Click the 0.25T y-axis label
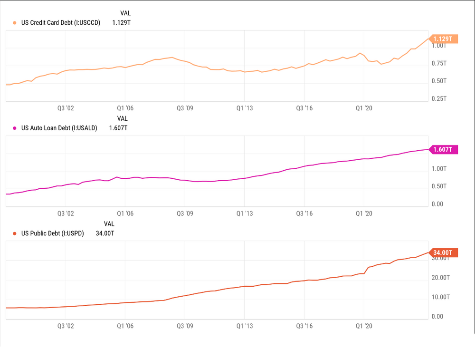Viewport: 475px width, 349px height. click(x=438, y=98)
